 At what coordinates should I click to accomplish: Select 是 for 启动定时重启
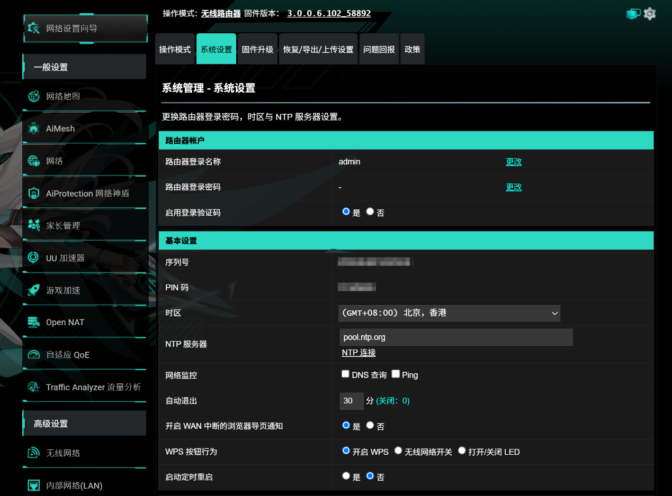tap(346, 476)
